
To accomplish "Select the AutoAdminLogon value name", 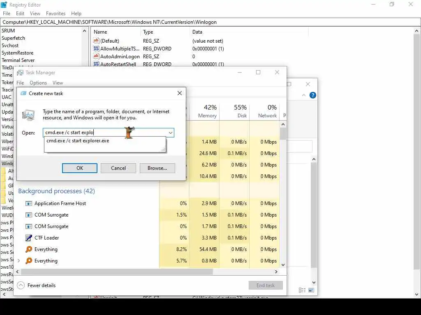I will pyautogui.click(x=120, y=57).
